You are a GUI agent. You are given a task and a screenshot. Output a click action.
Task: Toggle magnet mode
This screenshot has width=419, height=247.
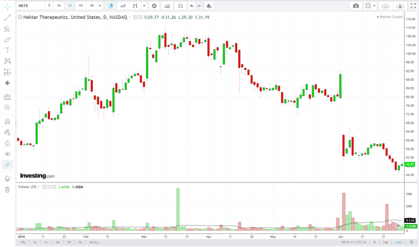click(7, 122)
